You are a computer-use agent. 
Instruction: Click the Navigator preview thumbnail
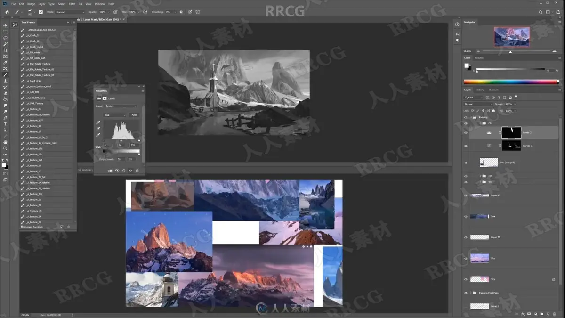tap(512, 36)
